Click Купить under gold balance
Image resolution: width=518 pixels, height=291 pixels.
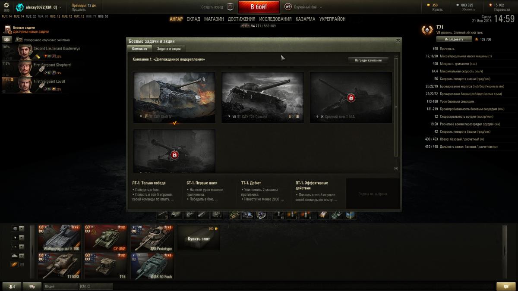(437, 9)
